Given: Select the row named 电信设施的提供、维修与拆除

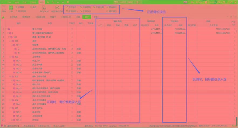Looking at the screenshot, I should pos(119,92).
